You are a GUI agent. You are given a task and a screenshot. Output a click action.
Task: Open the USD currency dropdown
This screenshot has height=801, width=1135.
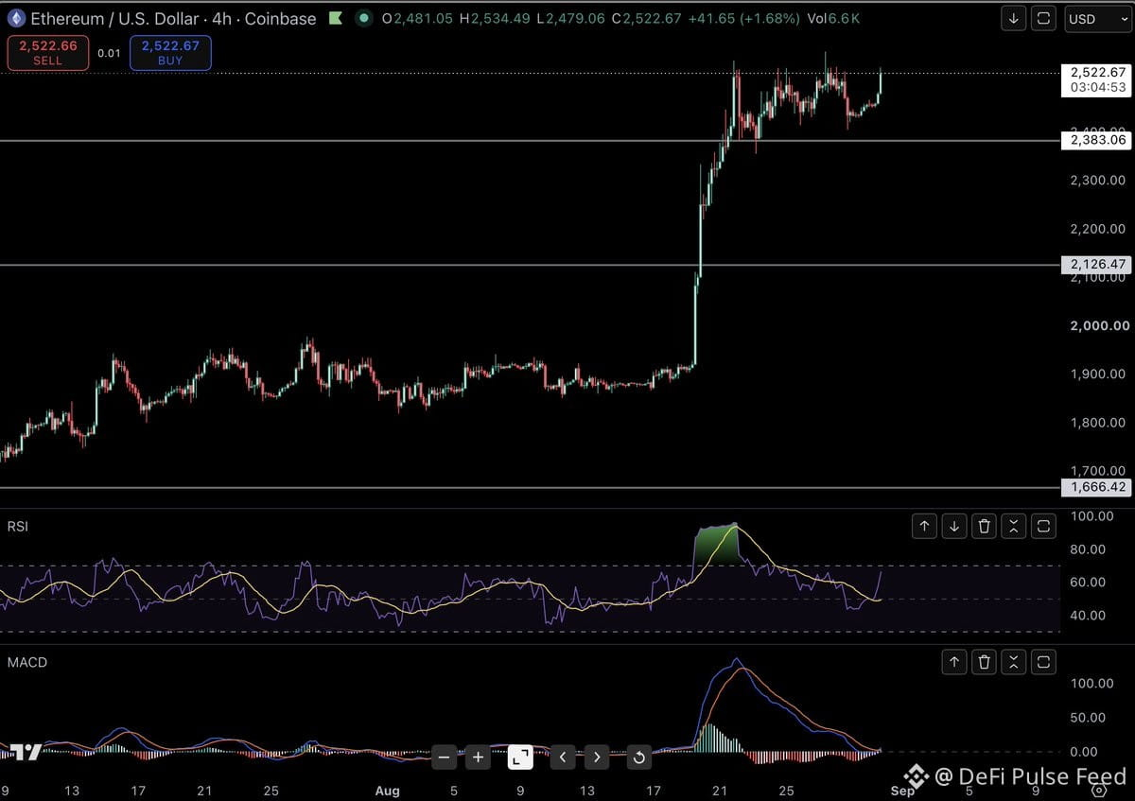click(x=1096, y=18)
